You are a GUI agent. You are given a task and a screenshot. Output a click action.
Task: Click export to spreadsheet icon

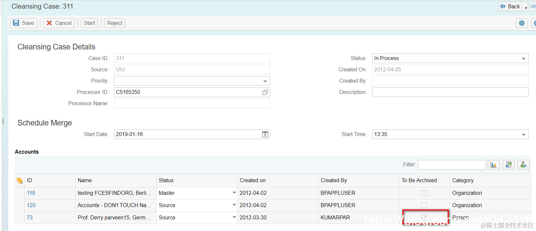509,165
